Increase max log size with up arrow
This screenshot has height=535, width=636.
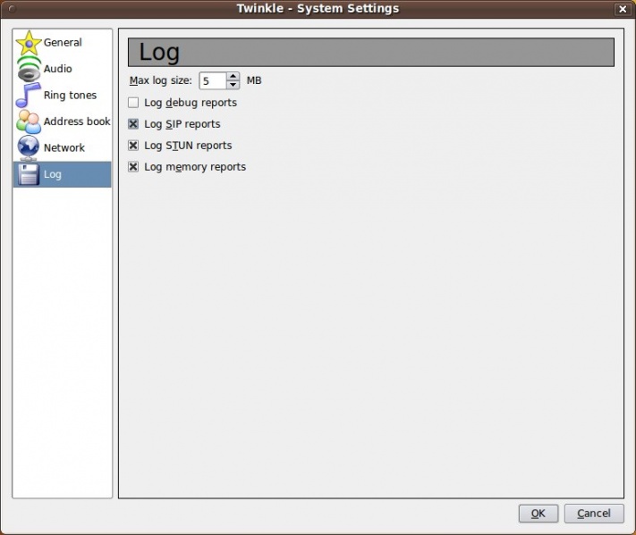tap(233, 77)
